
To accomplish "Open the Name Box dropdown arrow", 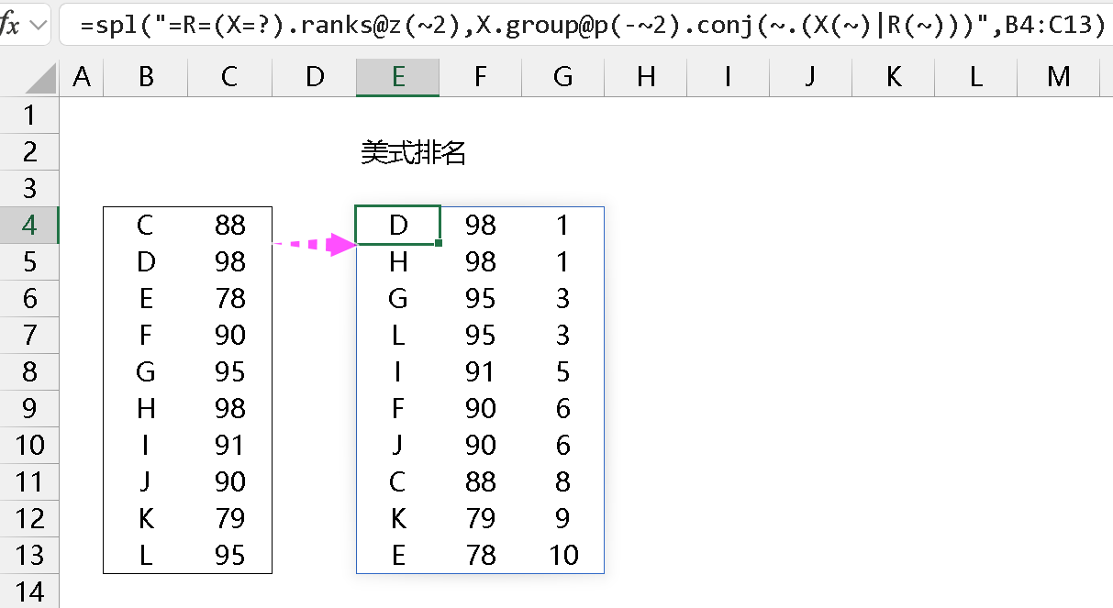I will [39, 25].
